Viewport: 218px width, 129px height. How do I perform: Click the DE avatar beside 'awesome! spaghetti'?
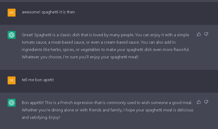click(x=12, y=12)
